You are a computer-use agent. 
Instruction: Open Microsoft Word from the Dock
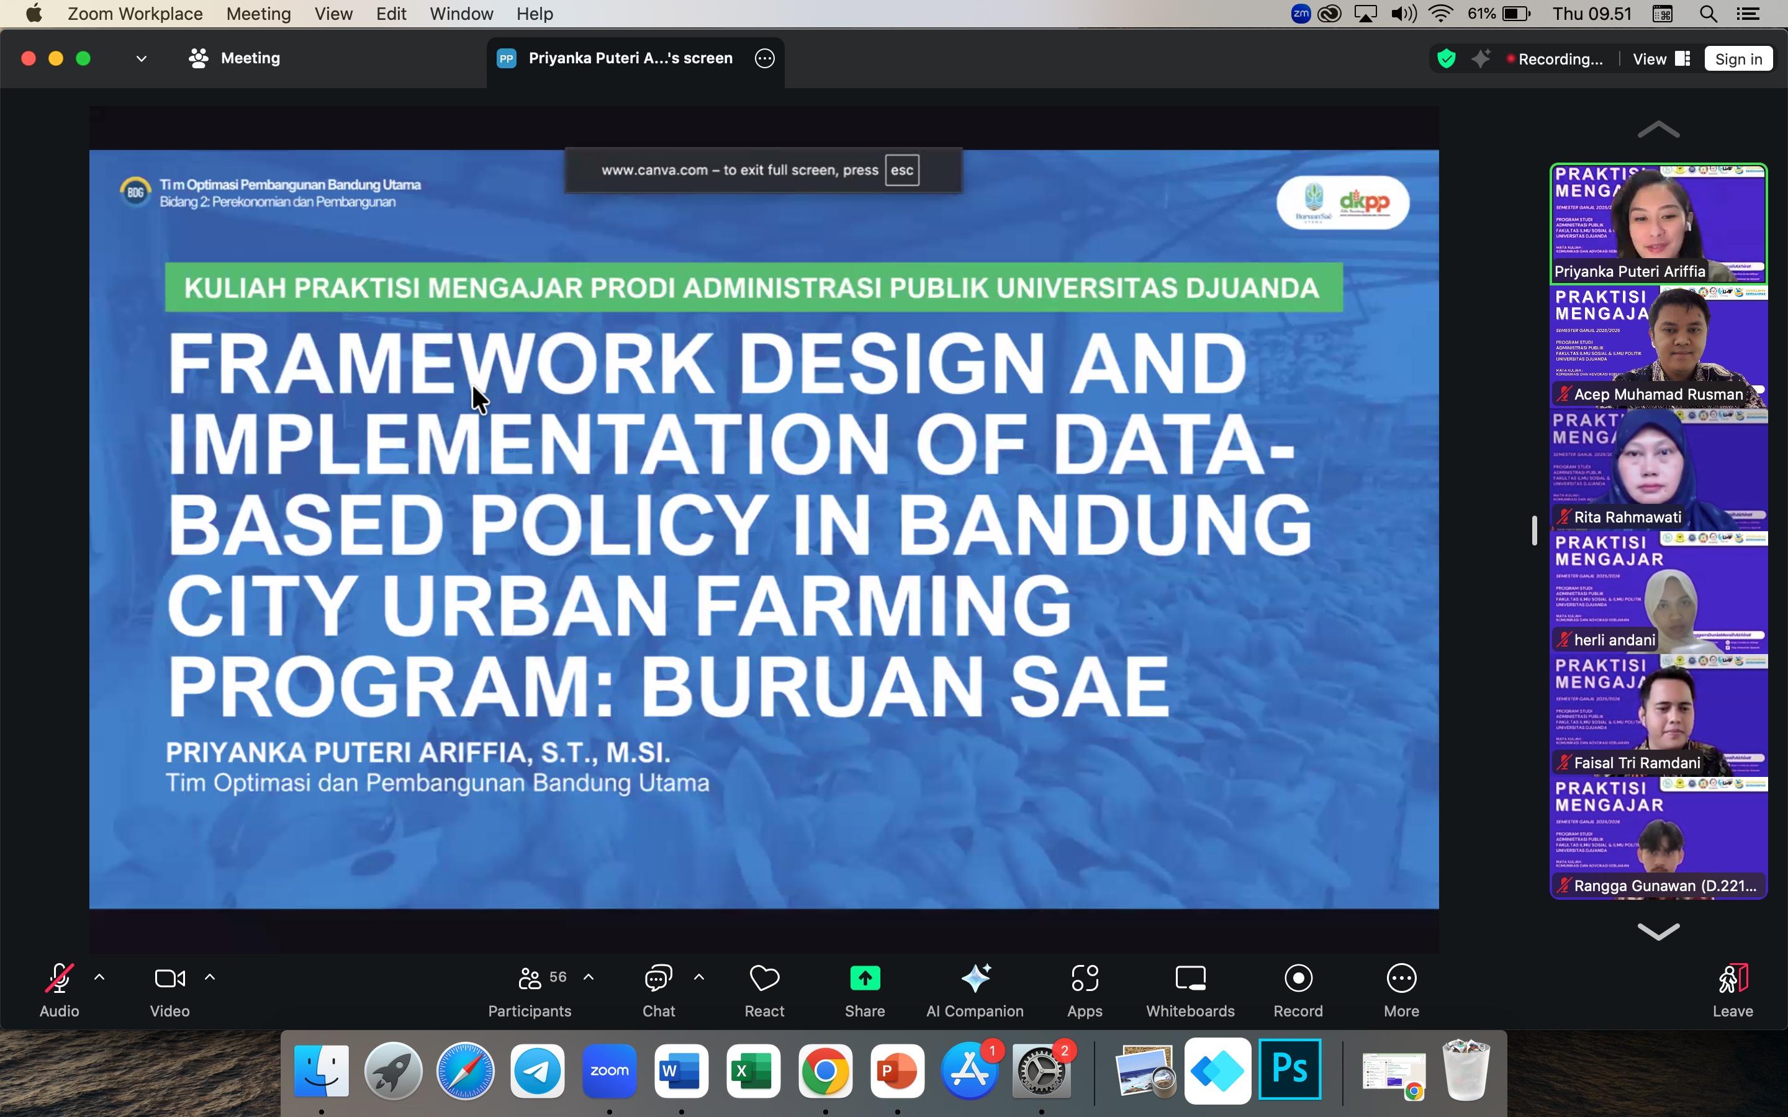pos(681,1070)
